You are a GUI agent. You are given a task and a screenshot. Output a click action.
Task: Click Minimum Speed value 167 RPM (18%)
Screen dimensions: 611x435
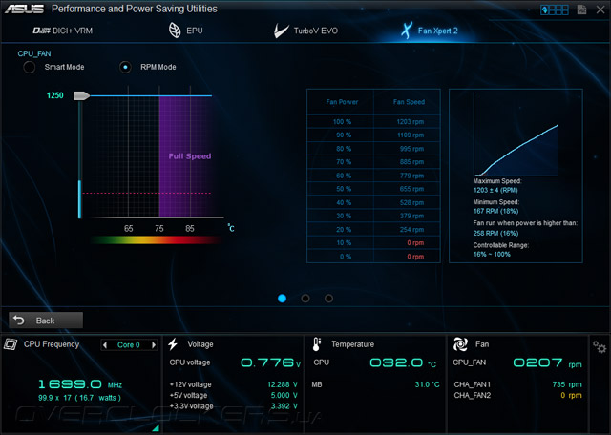pyautogui.click(x=495, y=211)
